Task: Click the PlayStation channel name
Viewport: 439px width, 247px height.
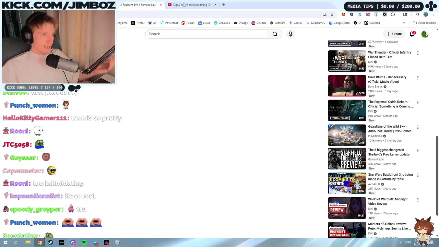Action: 375,136
